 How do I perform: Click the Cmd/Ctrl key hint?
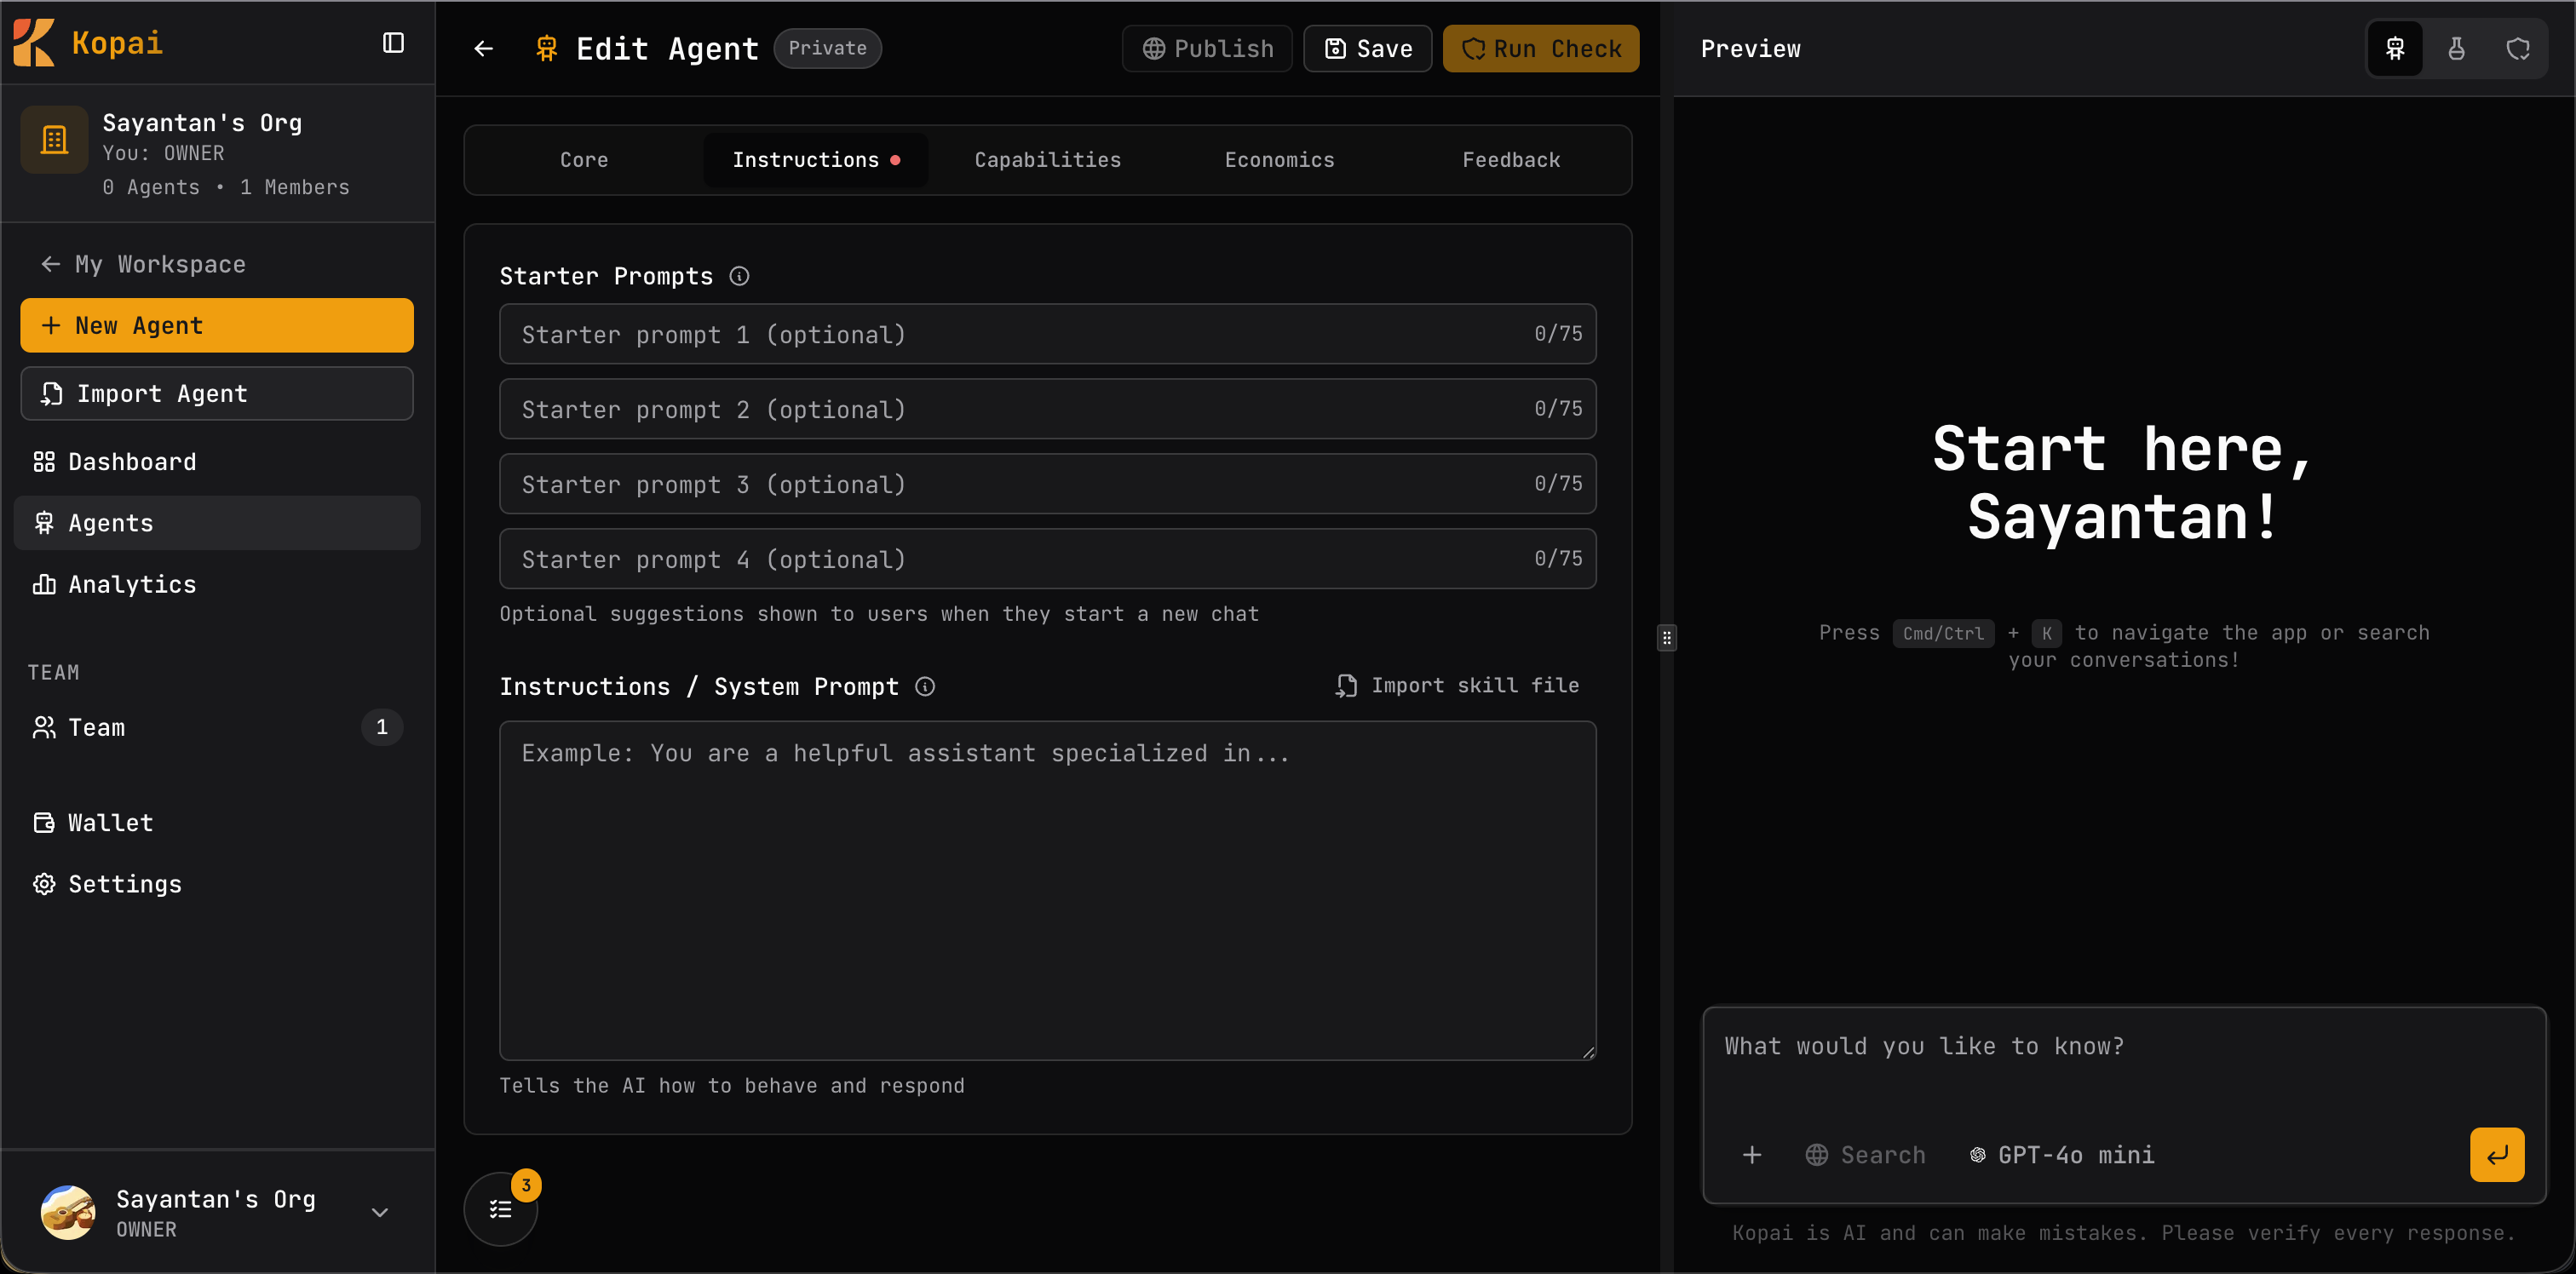[1943, 633]
